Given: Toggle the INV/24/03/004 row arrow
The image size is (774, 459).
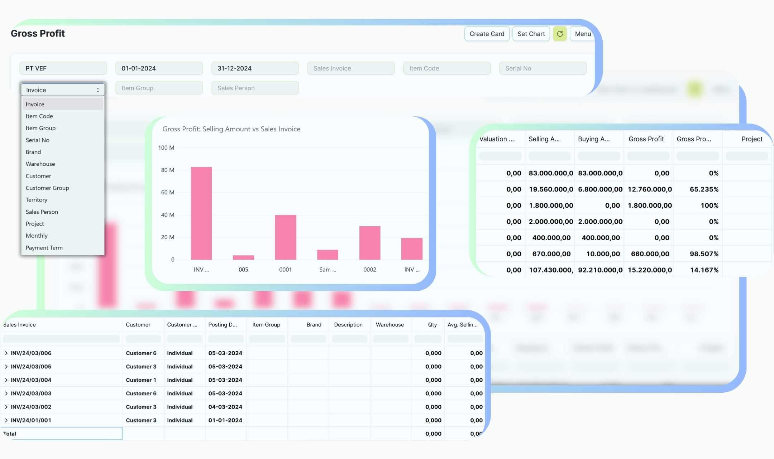Looking at the screenshot, I should (x=6, y=380).
